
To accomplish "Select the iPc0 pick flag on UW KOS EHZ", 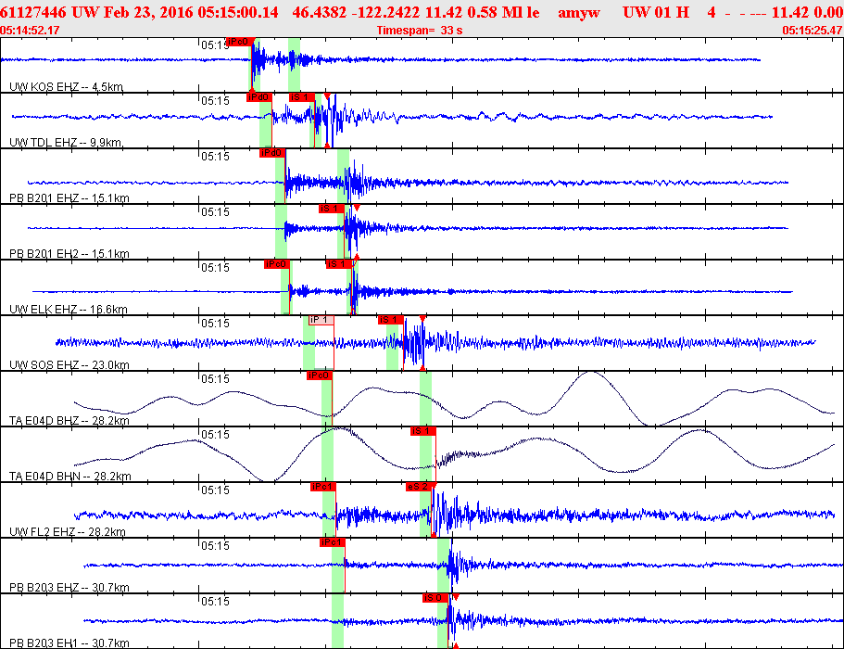I will click(240, 42).
